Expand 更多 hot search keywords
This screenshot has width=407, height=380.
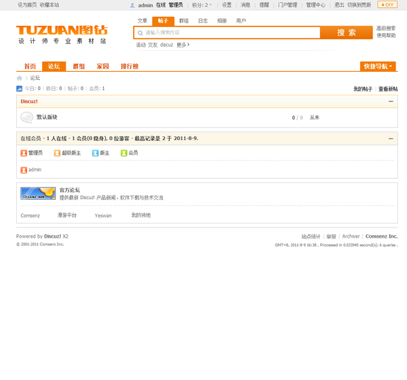pos(183,45)
